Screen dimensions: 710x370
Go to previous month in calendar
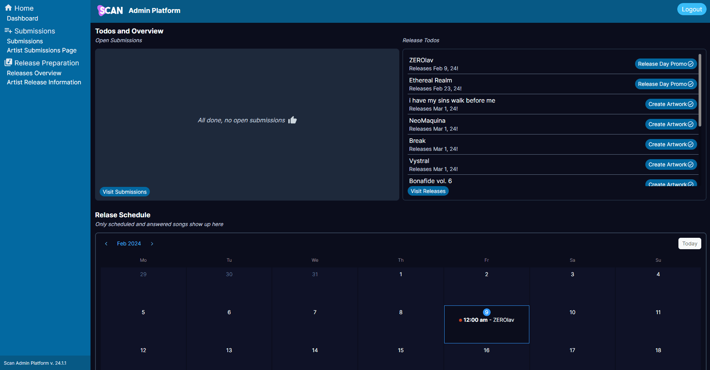click(106, 244)
